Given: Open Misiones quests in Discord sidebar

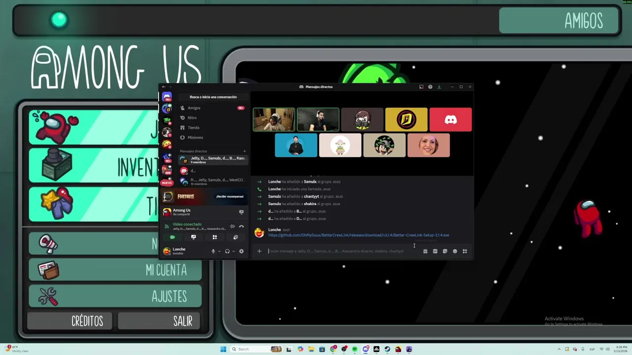Looking at the screenshot, I should click(x=213, y=138).
